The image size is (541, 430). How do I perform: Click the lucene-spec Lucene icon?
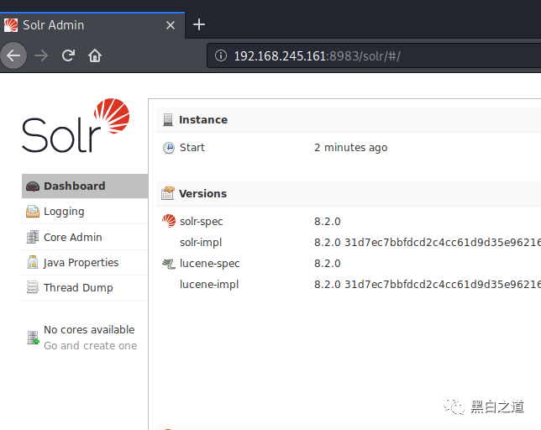click(169, 264)
